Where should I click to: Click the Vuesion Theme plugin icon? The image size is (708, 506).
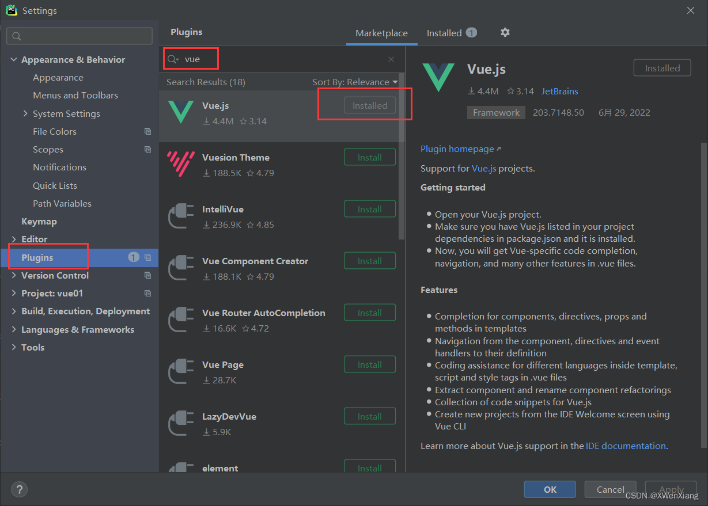pyautogui.click(x=180, y=163)
